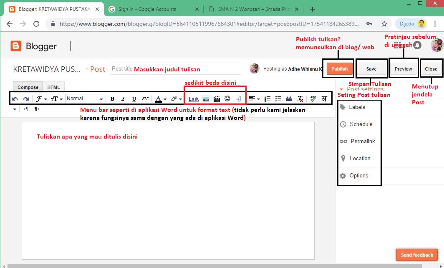Insert a video using the film icon
The width and height of the screenshot is (444, 268).
click(x=216, y=99)
